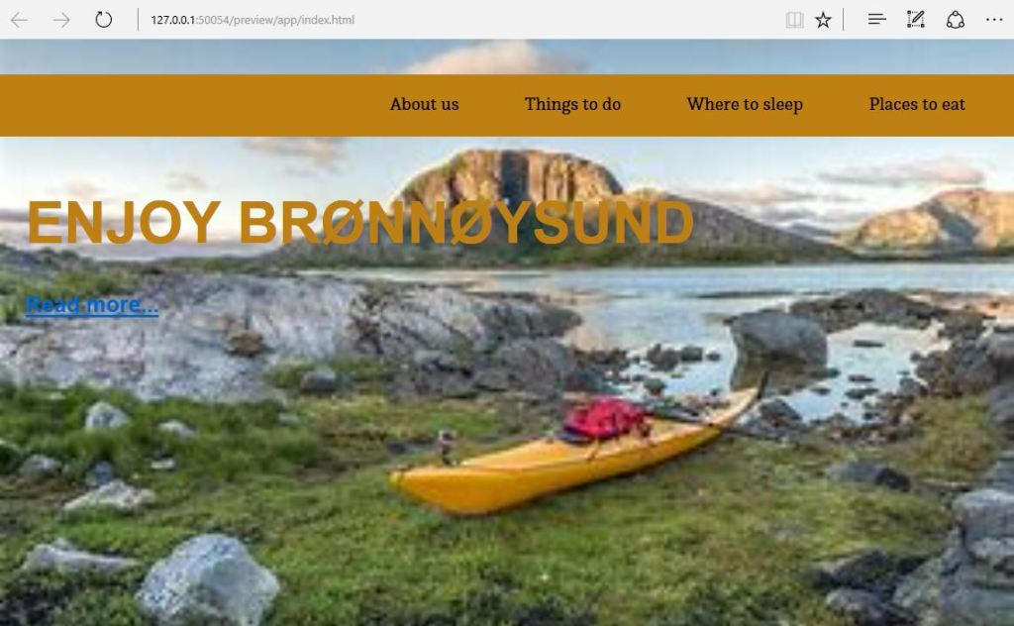Click the ENJOY BRØNNØYSUND heading
Viewport: 1014px width, 626px height.
pos(360,222)
